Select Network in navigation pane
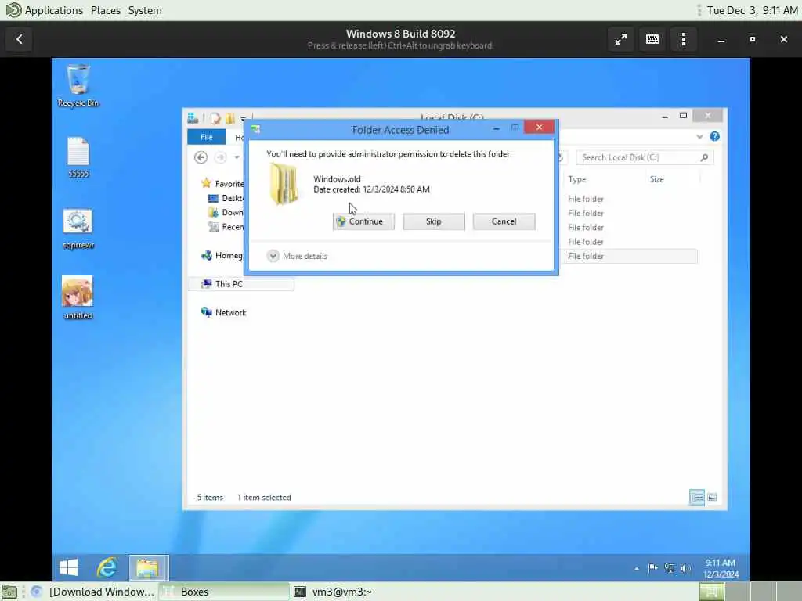Image resolution: width=802 pixels, height=601 pixels. (224, 313)
